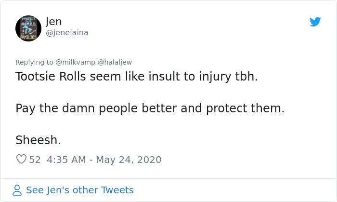Visit the @halaljew mention

click(115, 62)
